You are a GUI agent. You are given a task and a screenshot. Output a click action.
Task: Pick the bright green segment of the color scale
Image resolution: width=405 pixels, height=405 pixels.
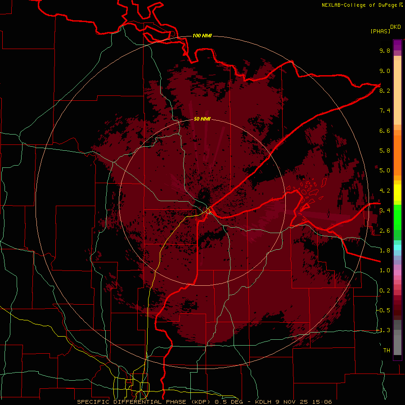(x=397, y=217)
